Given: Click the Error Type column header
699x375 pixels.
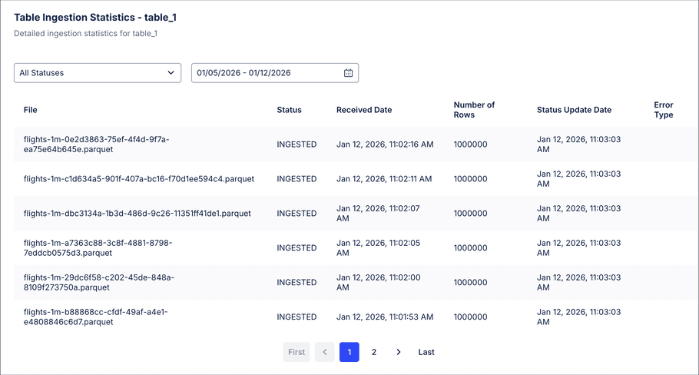Looking at the screenshot, I should click(x=664, y=110).
